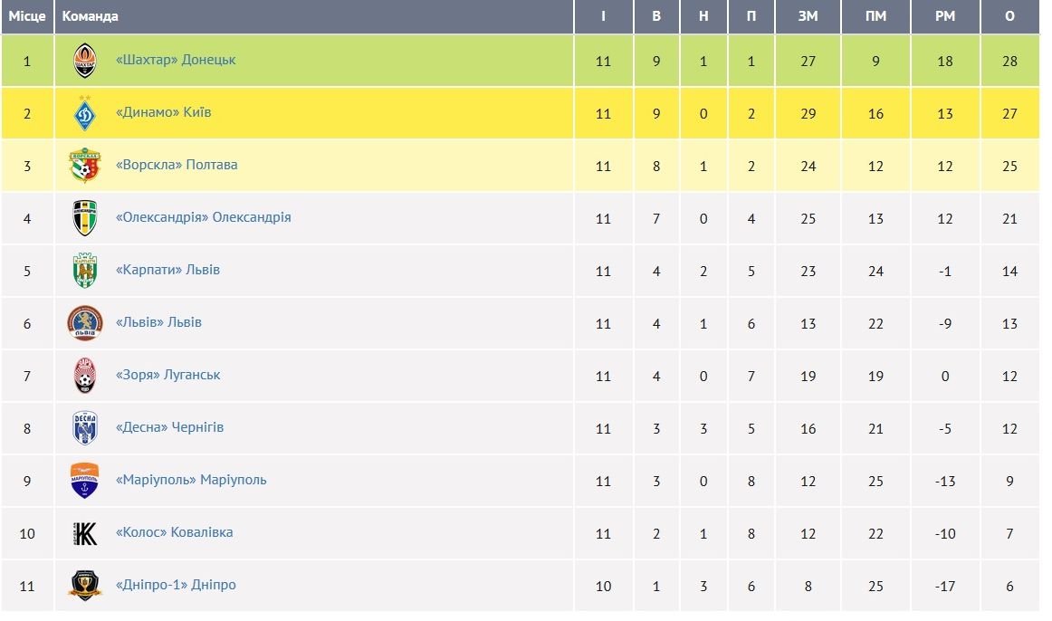The width and height of the screenshot is (1052, 621).
Task: Click the Shakhtar Donetsk club logo
Action: point(85,61)
